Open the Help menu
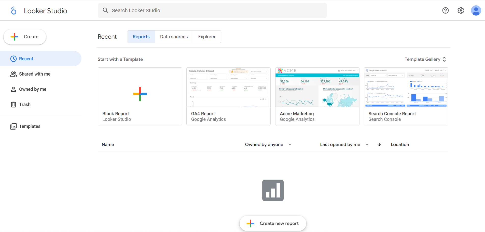Screen dimensions: 485x232 (x=445, y=10)
